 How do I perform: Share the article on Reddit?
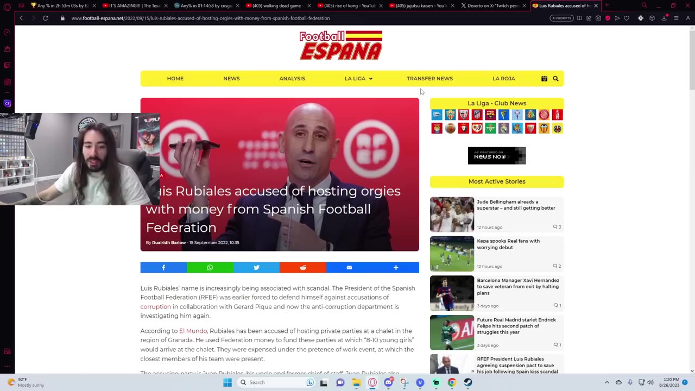303,267
